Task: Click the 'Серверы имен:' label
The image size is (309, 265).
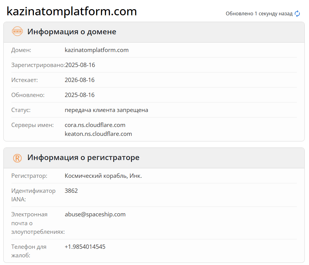Action: (32, 125)
